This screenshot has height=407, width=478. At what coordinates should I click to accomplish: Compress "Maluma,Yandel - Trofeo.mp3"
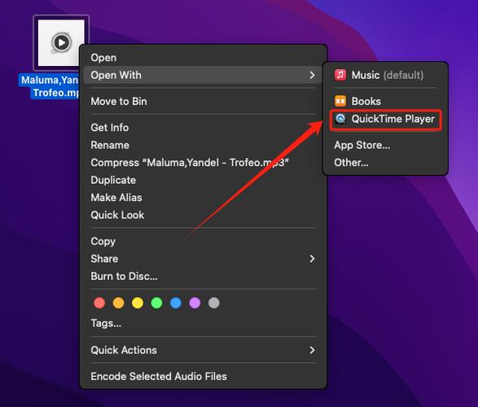click(x=203, y=163)
